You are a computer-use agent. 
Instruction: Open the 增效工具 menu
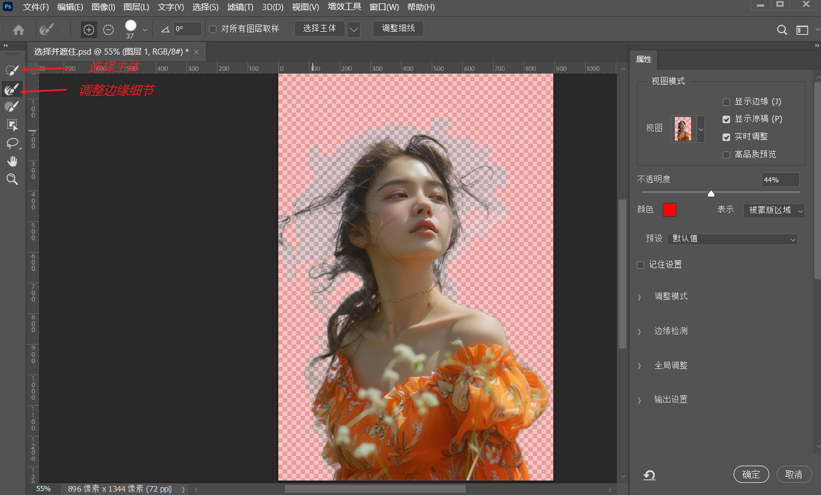click(344, 7)
